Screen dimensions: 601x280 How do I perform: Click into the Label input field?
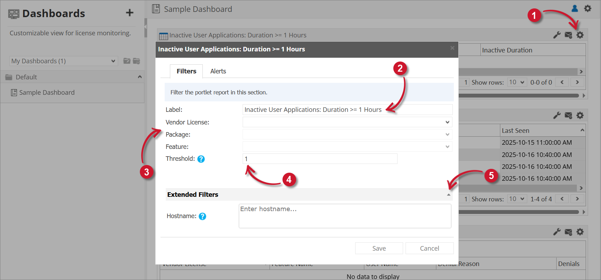[x=348, y=110]
